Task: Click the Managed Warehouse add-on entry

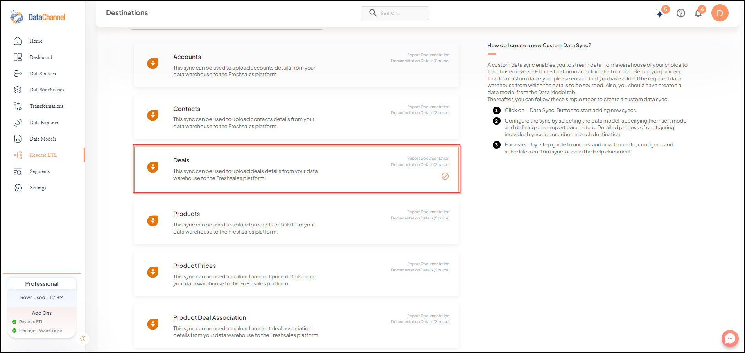Action: 41,331
